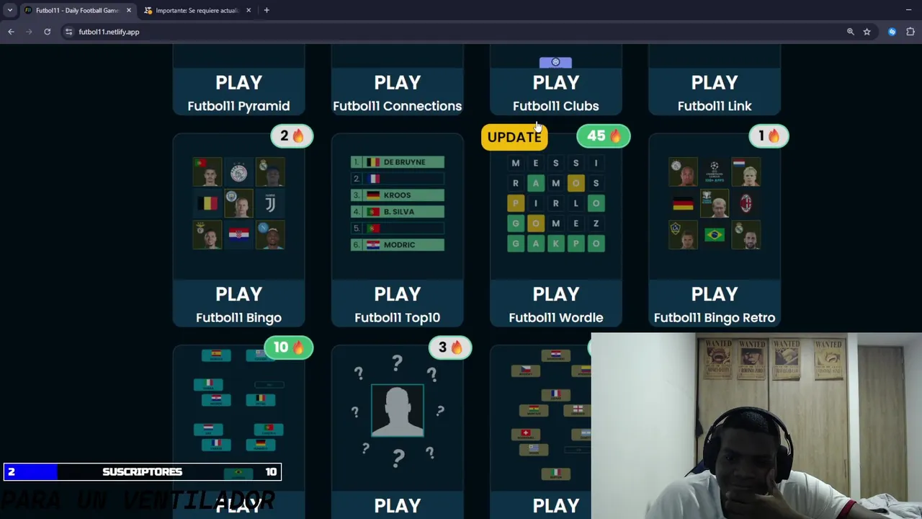Click the 'B. SILVA' row in Top10 preview

397,212
